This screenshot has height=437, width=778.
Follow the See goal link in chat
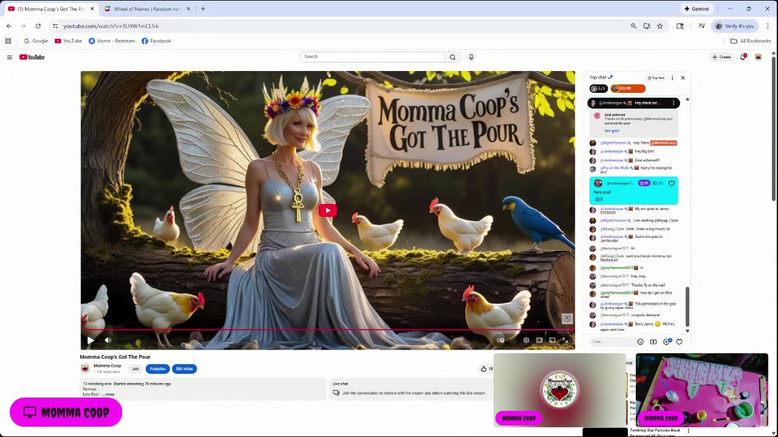[611, 130]
